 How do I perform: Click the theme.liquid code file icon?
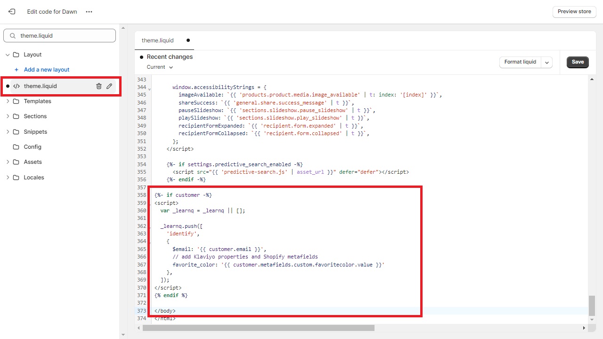[x=16, y=86]
